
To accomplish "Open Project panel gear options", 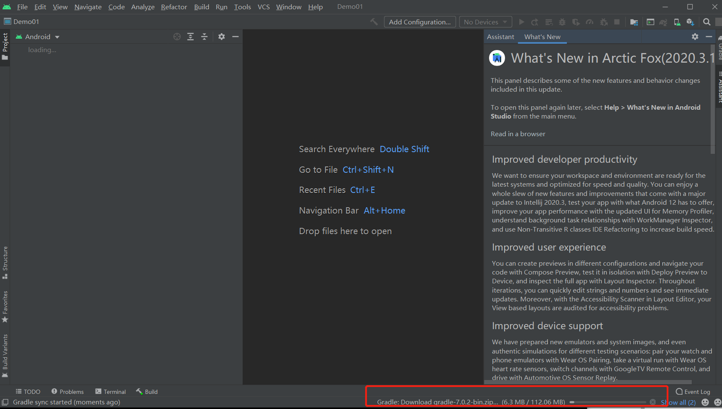I will pos(222,37).
